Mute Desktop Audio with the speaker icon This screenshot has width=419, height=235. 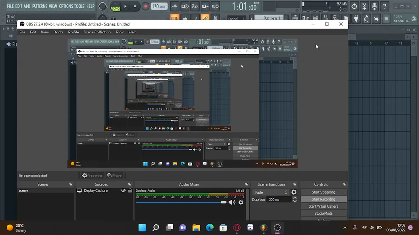[x=232, y=202]
